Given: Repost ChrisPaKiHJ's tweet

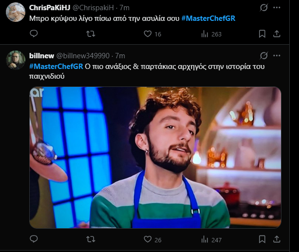Looking at the screenshot, I should click(91, 34).
